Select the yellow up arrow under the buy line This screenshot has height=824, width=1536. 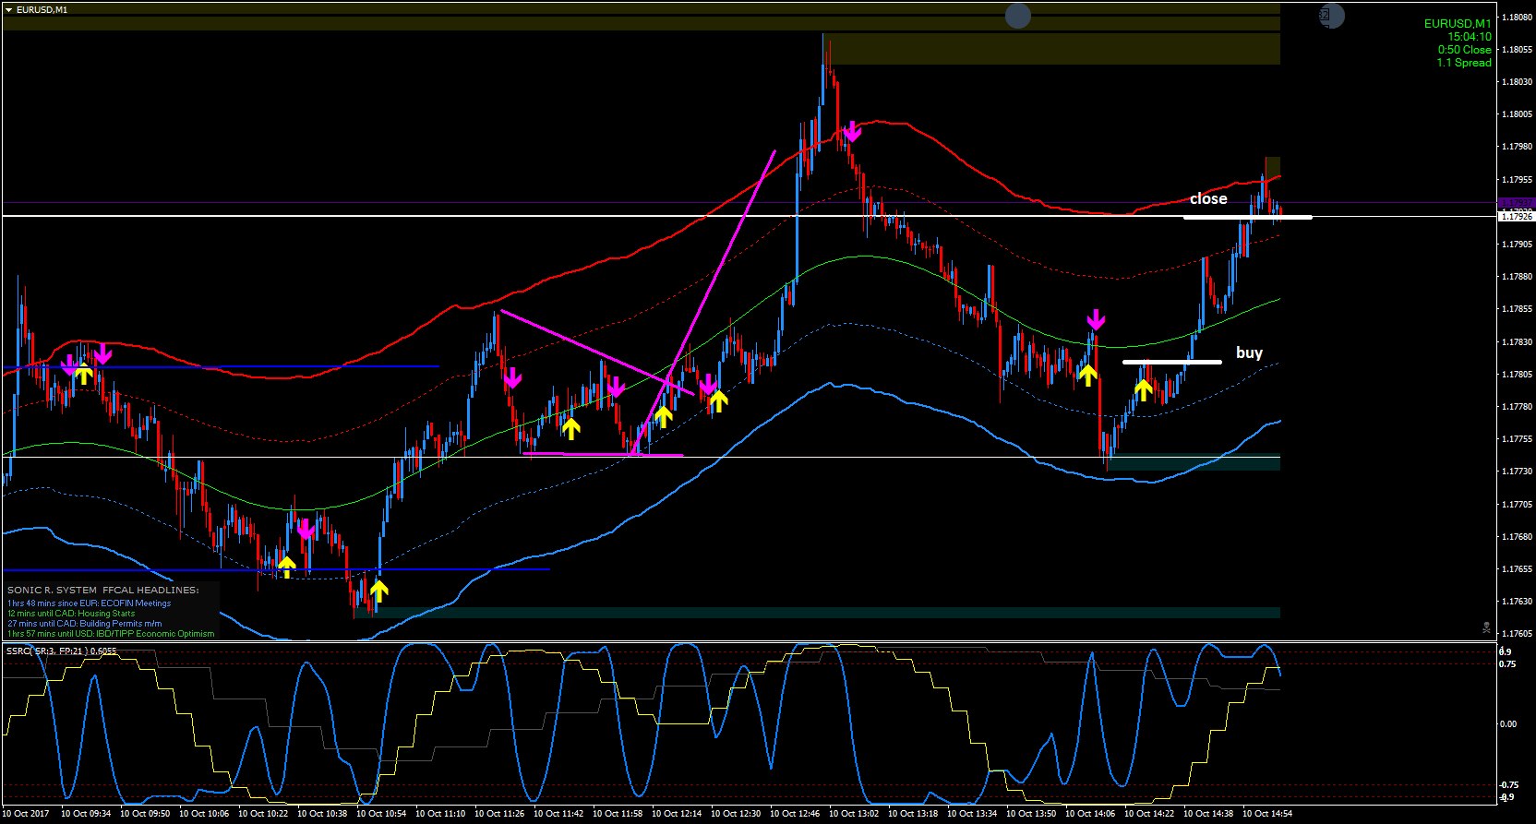click(1144, 389)
